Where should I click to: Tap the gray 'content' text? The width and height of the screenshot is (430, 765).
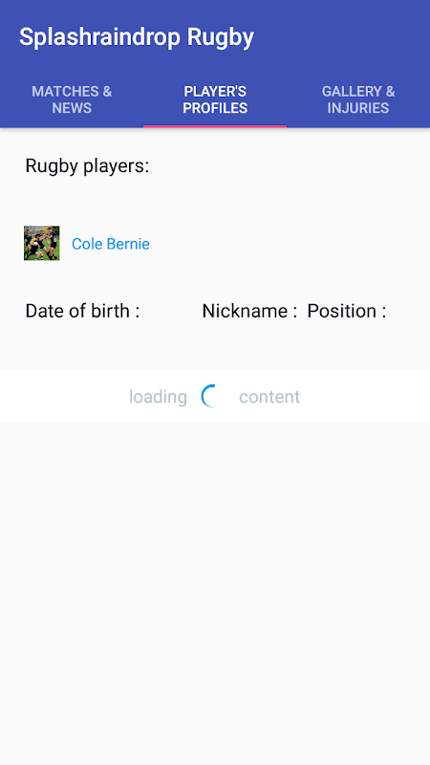pos(269,397)
